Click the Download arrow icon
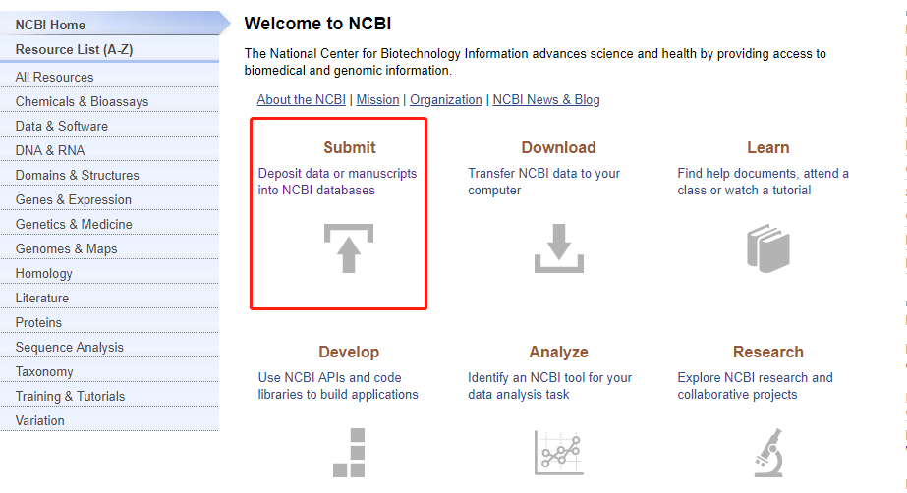Image resolution: width=907 pixels, height=493 pixels. [x=559, y=248]
